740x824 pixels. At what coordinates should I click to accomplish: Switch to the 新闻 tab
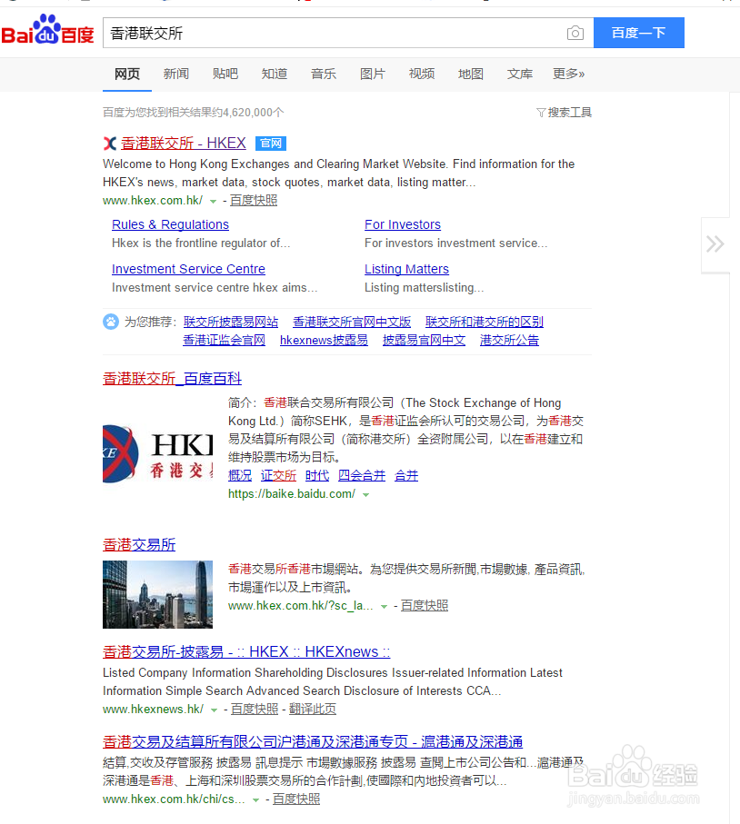(x=176, y=74)
